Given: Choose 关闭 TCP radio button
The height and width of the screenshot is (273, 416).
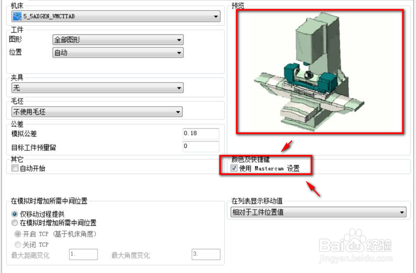Looking at the screenshot, I should tap(18, 244).
